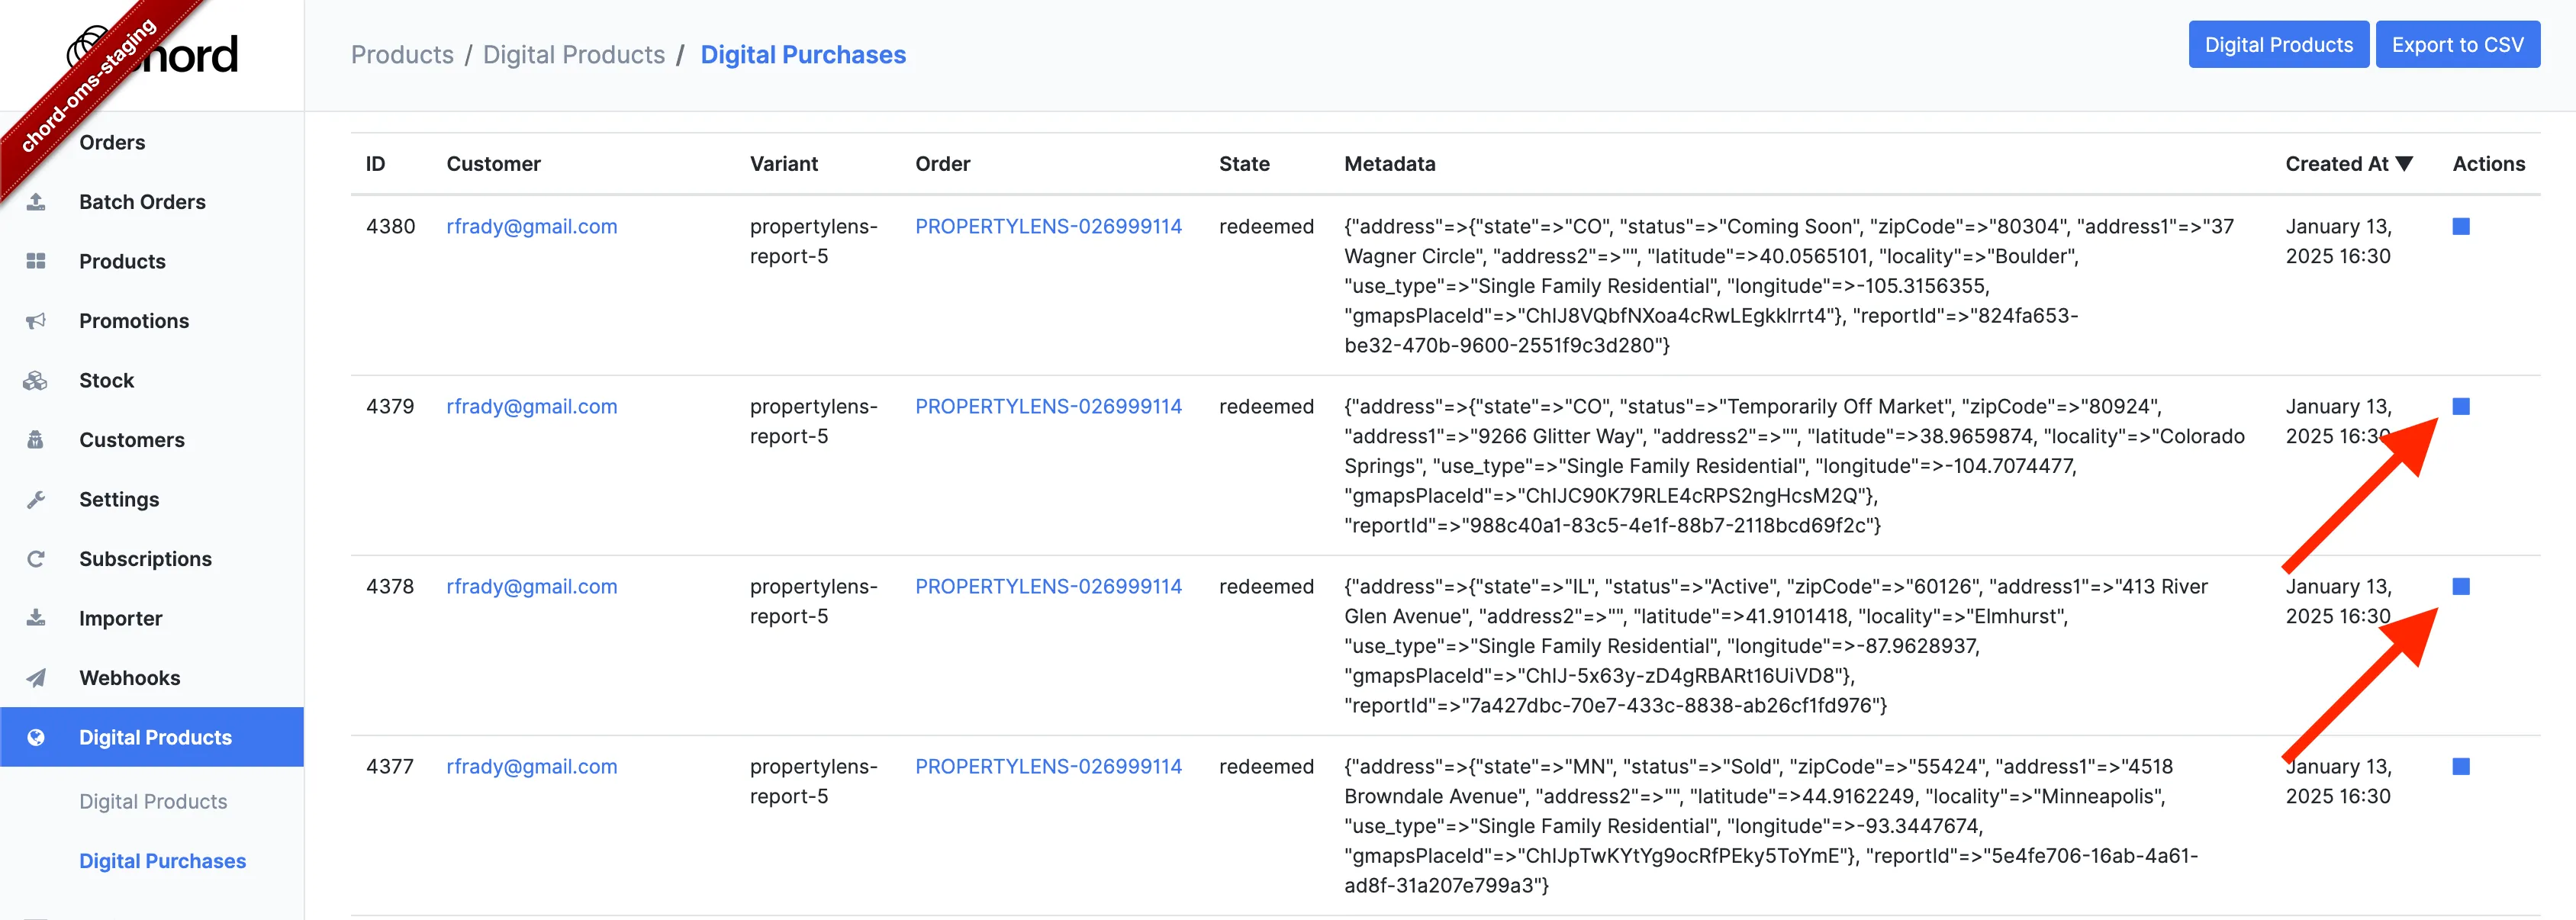Click action icon for purchase 4380
2576x920 pixels.
pos(2461,227)
